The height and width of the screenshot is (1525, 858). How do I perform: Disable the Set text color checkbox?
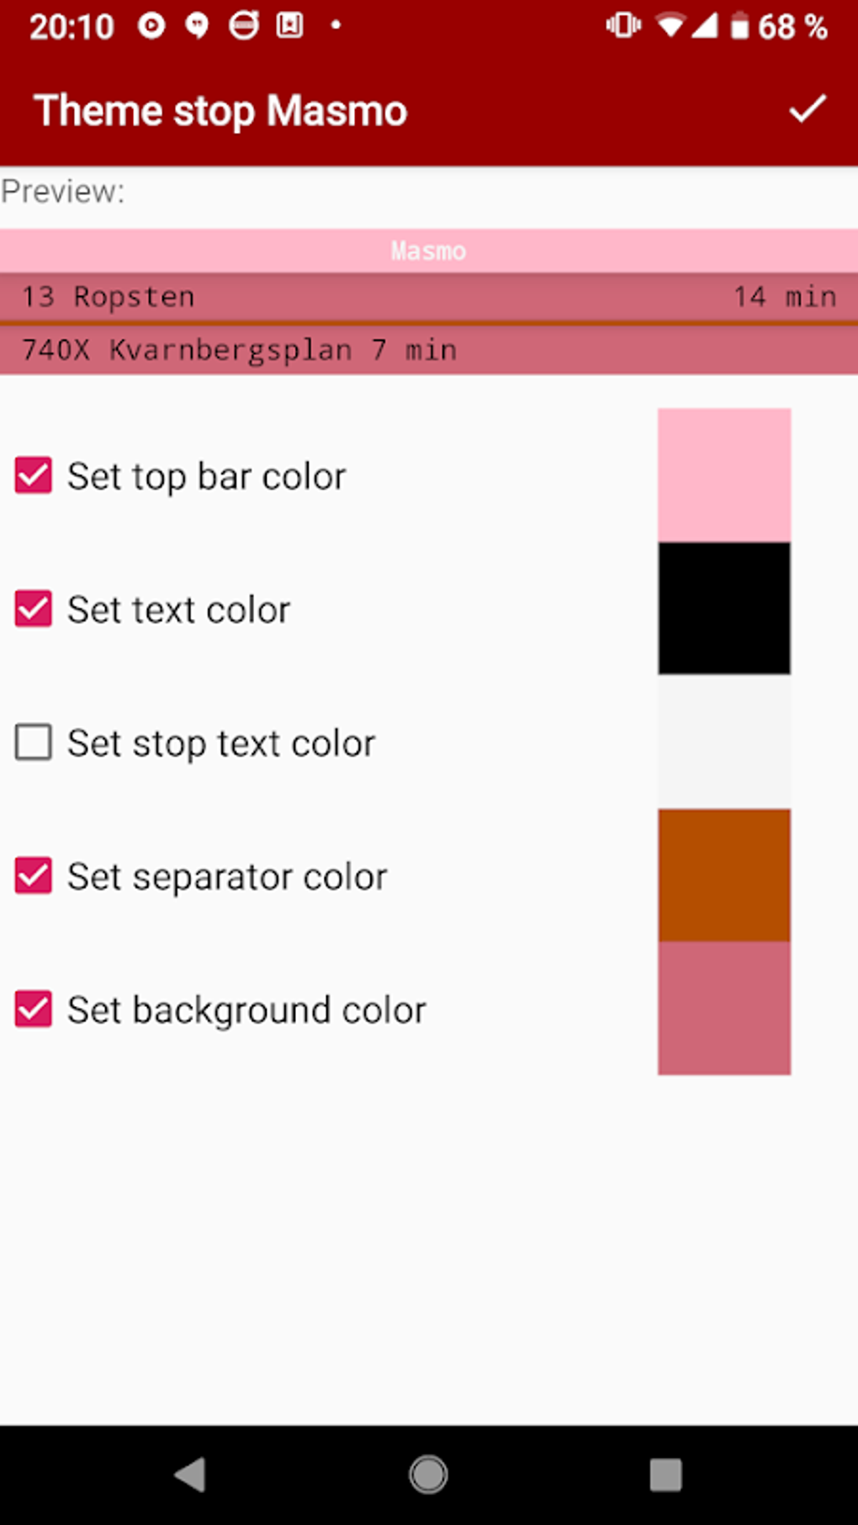(x=34, y=609)
